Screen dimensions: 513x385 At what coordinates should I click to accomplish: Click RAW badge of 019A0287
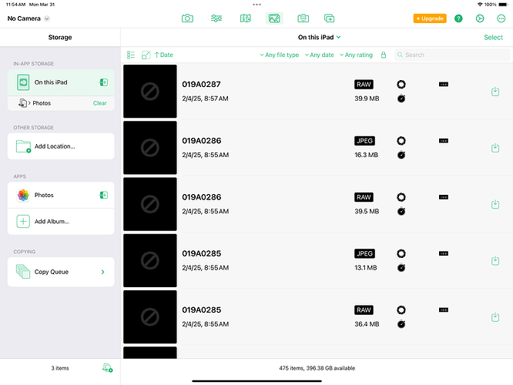click(x=364, y=85)
